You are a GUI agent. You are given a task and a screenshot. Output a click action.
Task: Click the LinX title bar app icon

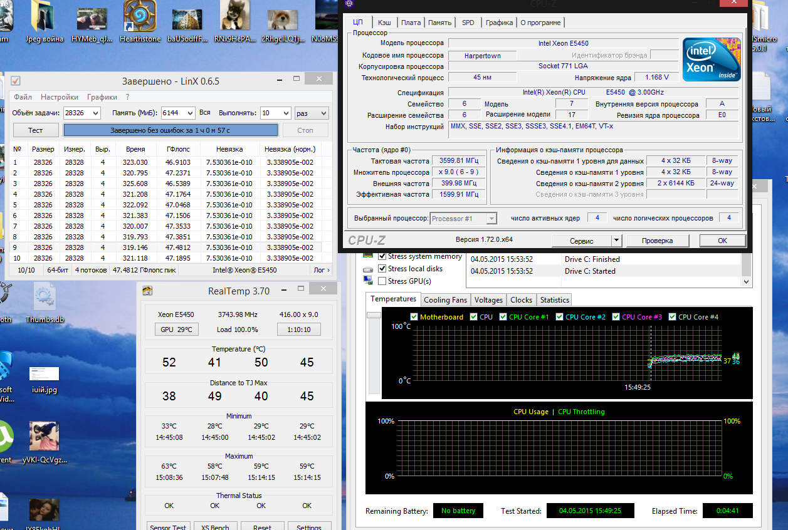pyautogui.click(x=16, y=81)
